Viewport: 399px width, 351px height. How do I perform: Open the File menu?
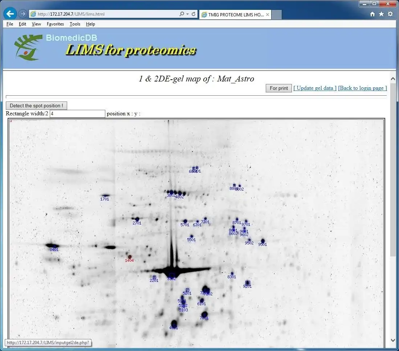10,24
